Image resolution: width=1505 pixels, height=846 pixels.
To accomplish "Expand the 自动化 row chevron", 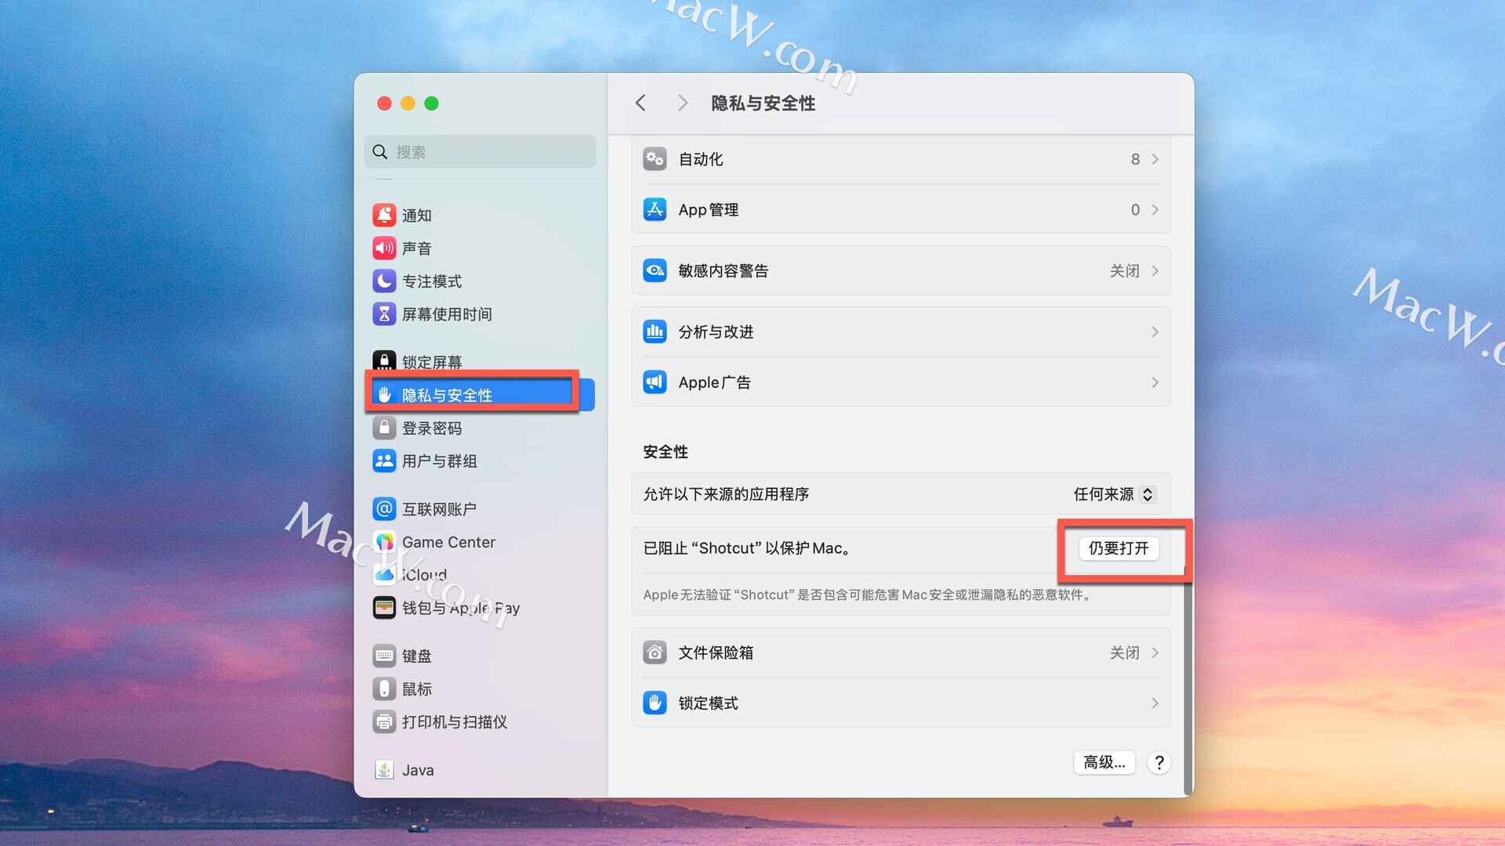I will [1155, 159].
